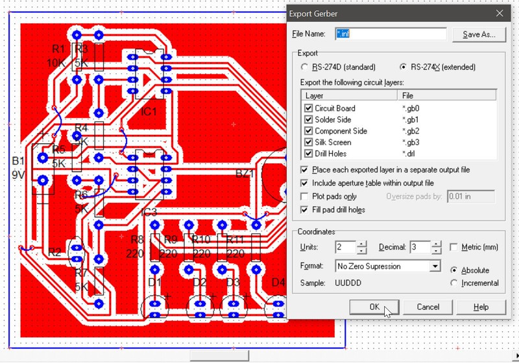519x363 pixels.
Task: Click the B1 battery label
Action: click(18, 161)
